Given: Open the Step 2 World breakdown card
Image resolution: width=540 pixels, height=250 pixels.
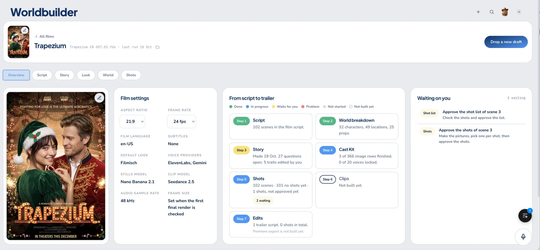Looking at the screenshot, I should point(357,126).
